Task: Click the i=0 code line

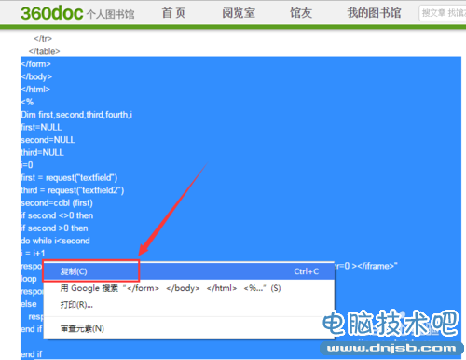Action: coord(27,165)
